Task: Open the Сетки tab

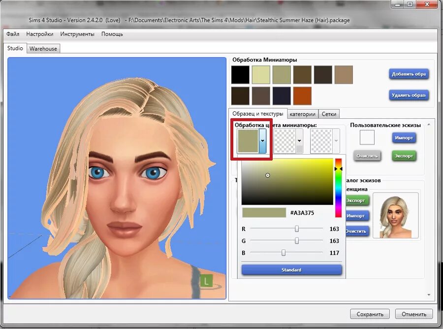Action: point(329,113)
